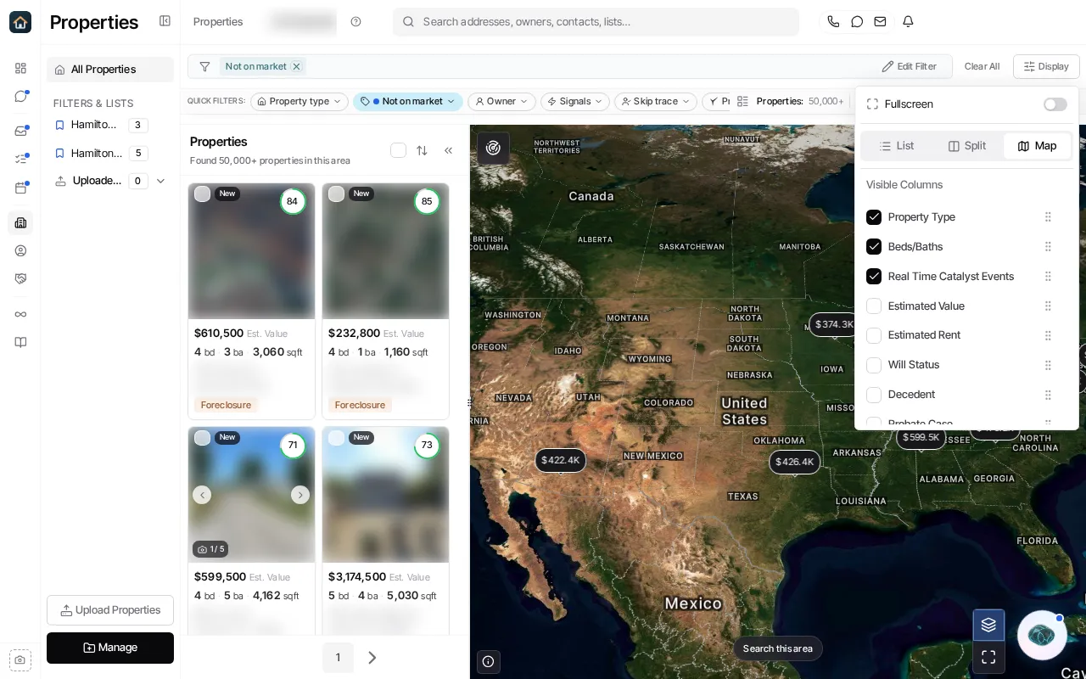Click the phone icon in the top bar
Image resolution: width=1086 pixels, height=679 pixels.
[833, 21]
